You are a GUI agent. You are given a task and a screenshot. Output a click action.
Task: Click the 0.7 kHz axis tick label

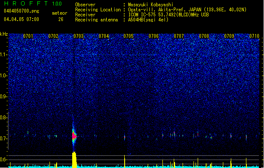point(4,139)
